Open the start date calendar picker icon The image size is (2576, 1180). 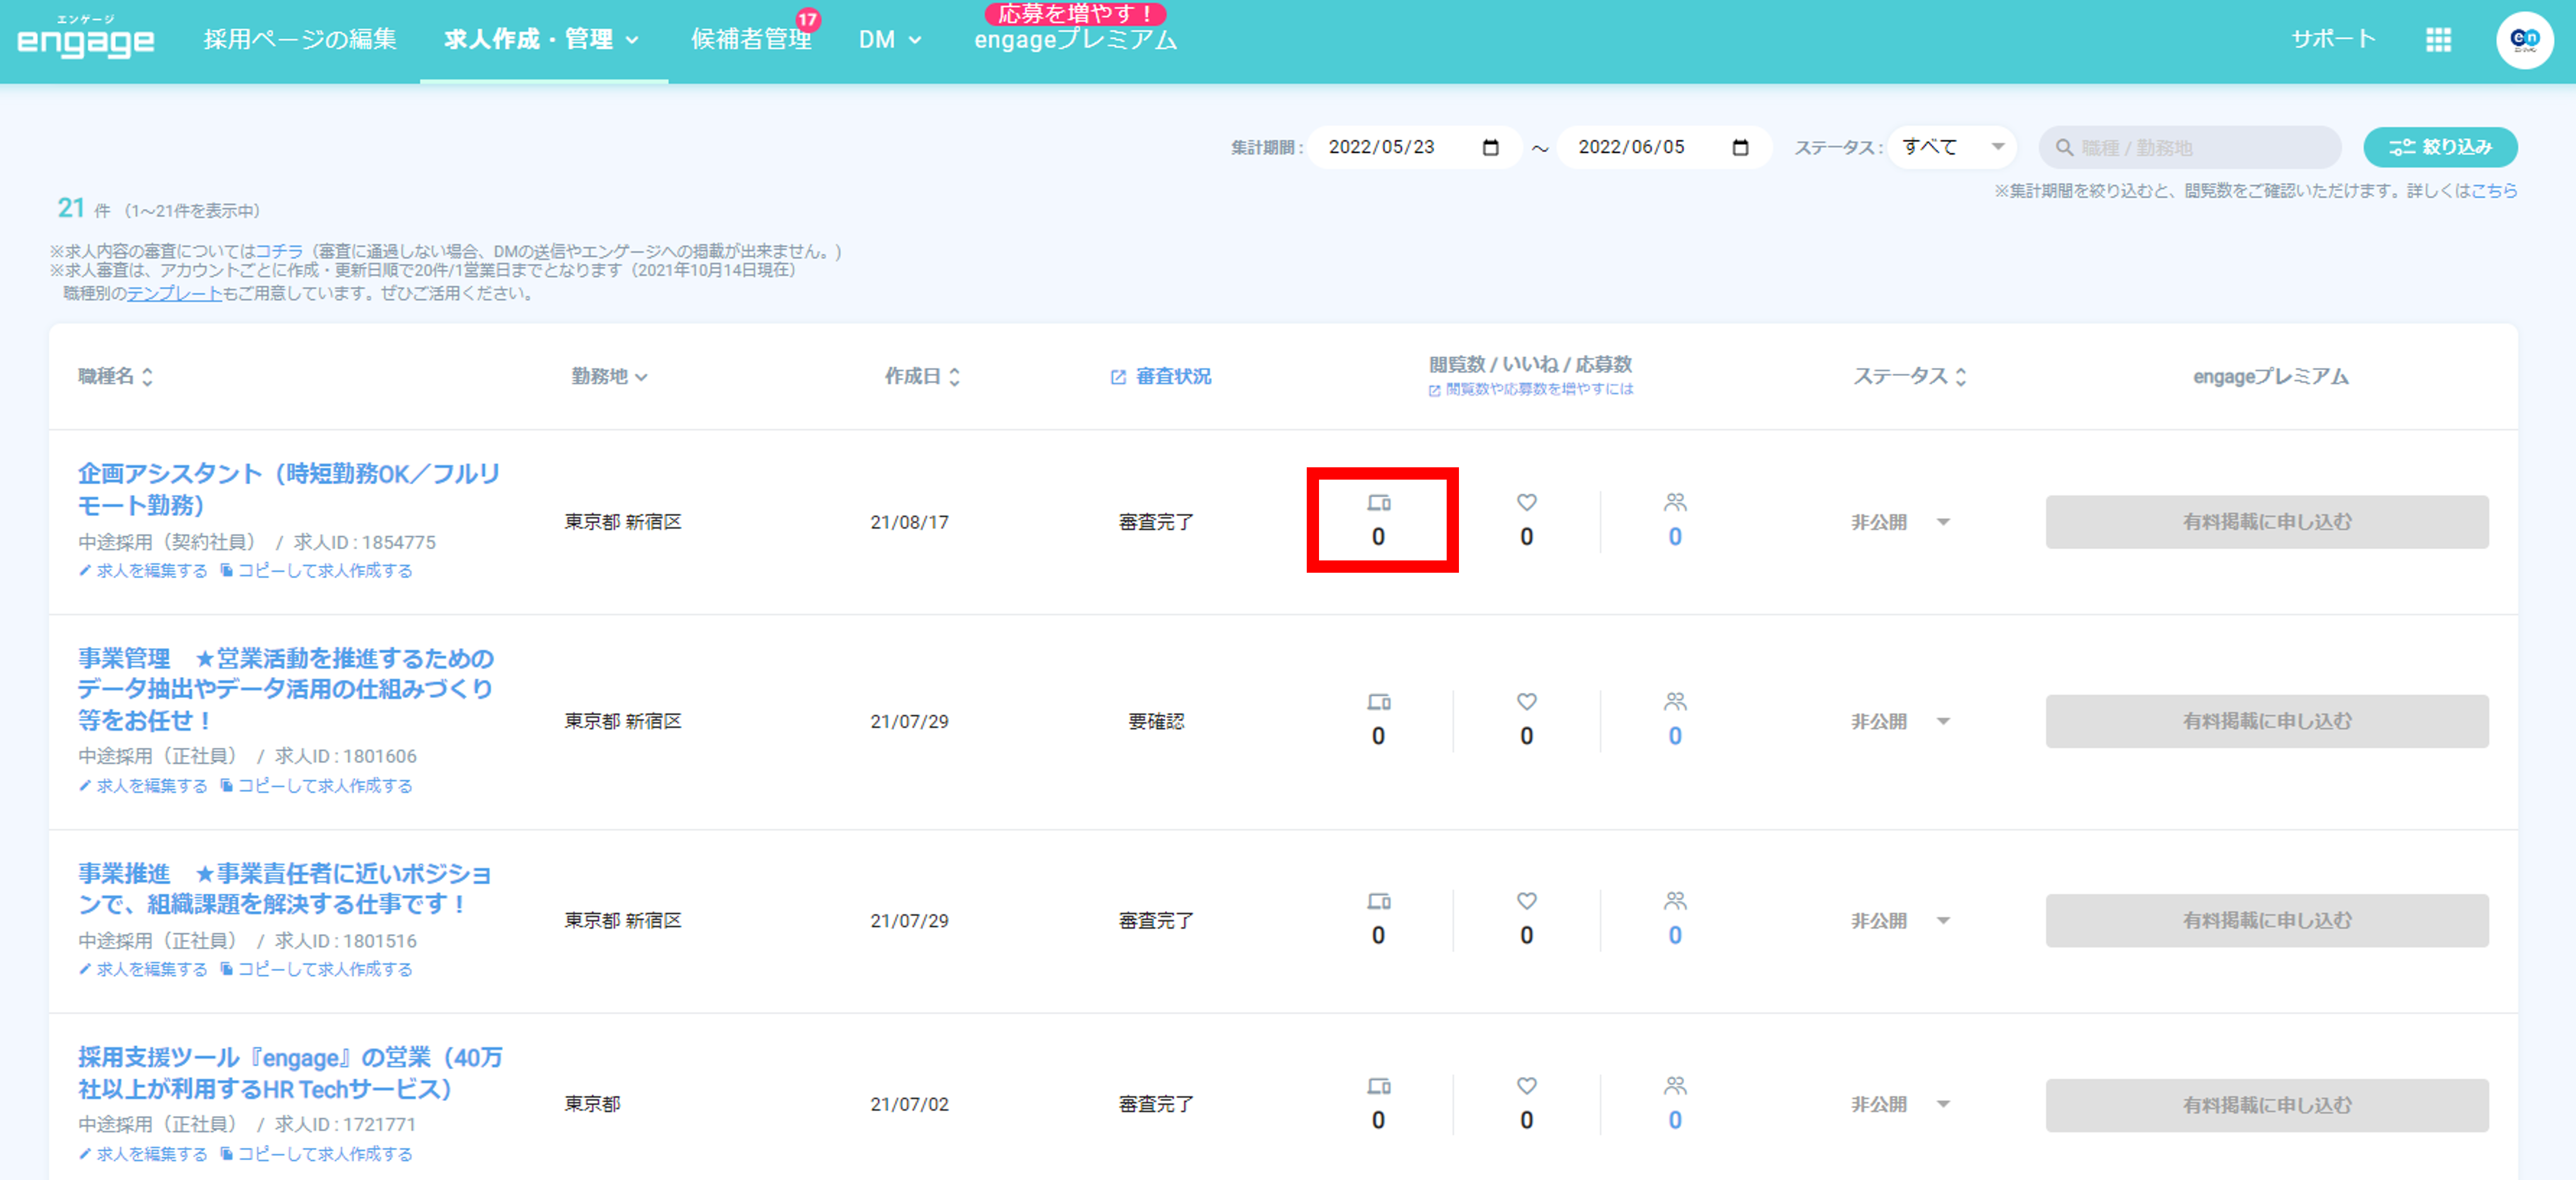(x=1490, y=147)
